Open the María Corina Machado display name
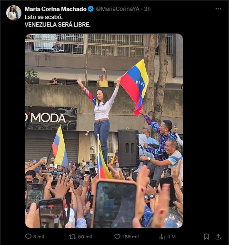The height and width of the screenshot is (245, 229). coord(56,9)
